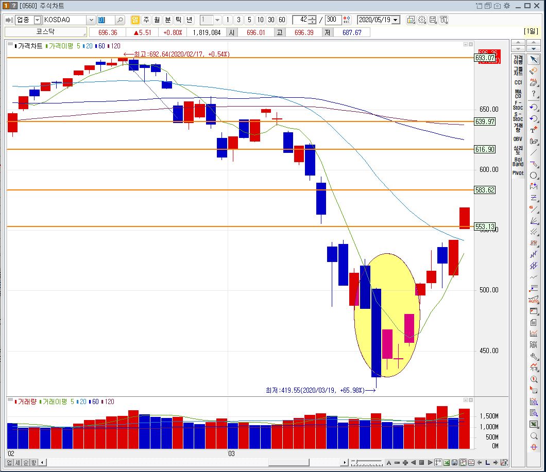Click the save floppy icon in the bottom bar
Image resolution: width=546 pixels, height=472 pixels.
(454, 463)
